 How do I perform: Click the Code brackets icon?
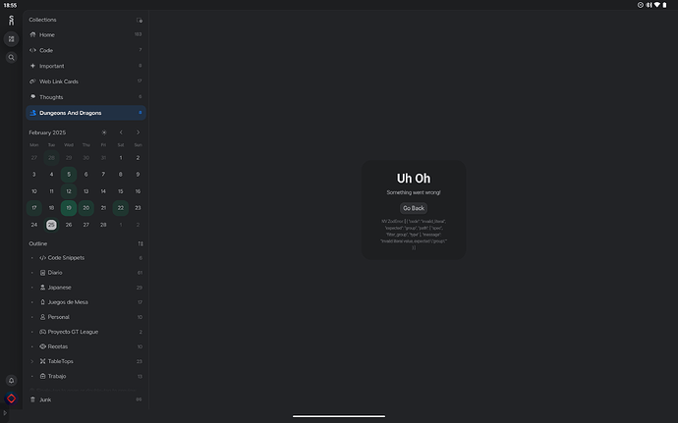tap(32, 50)
